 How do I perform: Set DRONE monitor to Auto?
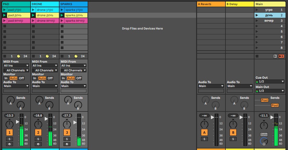coord(42,78)
